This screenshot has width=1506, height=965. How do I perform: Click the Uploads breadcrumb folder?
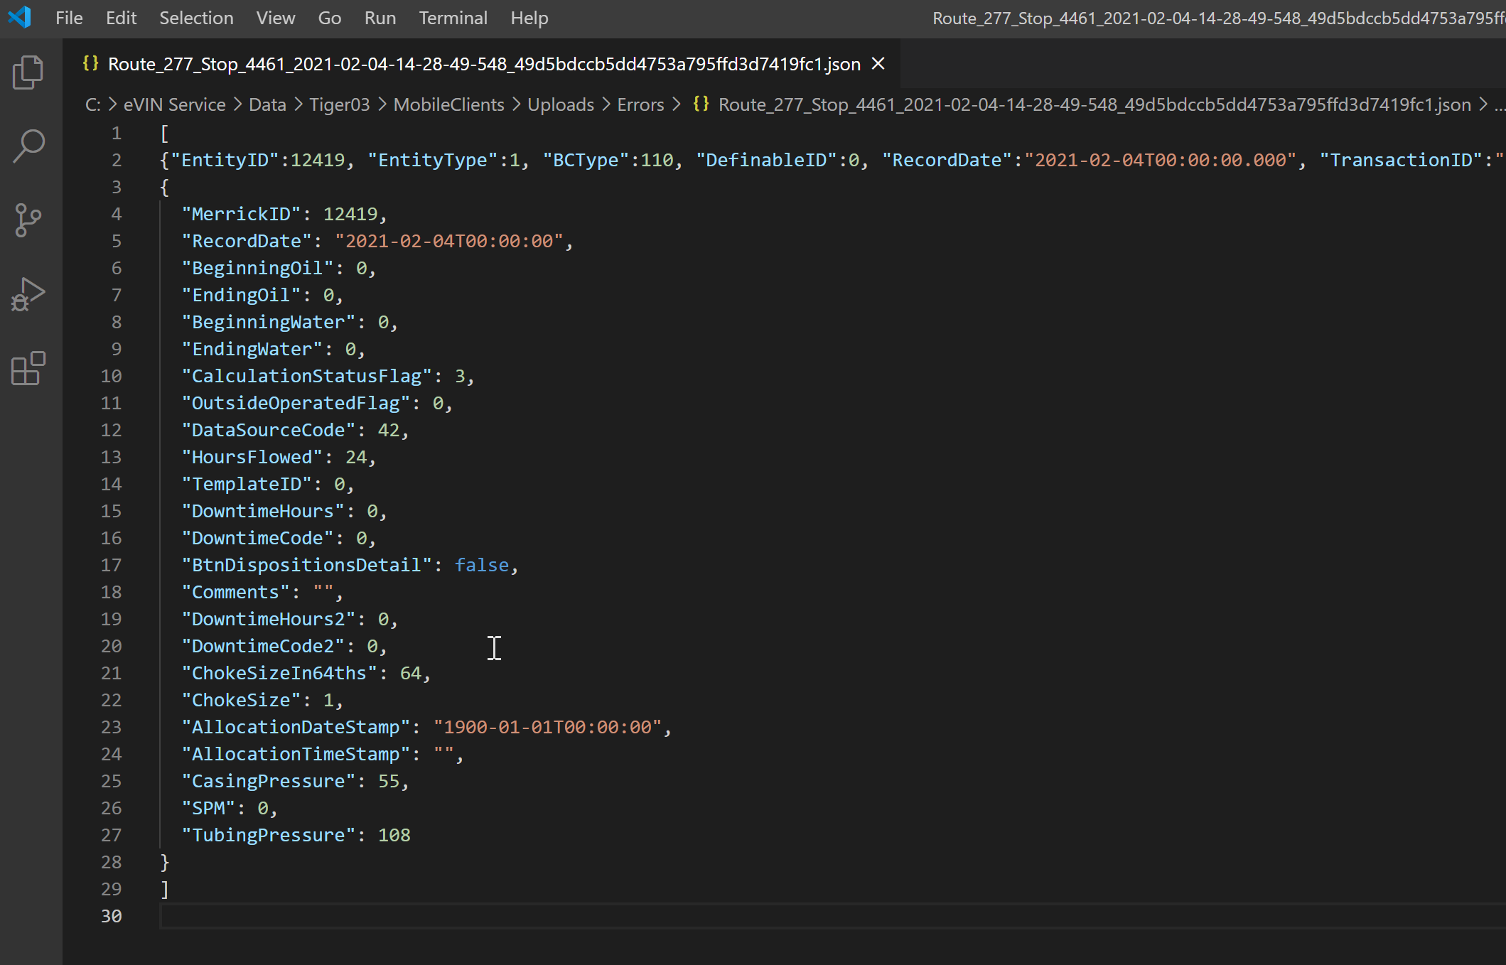coord(560,104)
